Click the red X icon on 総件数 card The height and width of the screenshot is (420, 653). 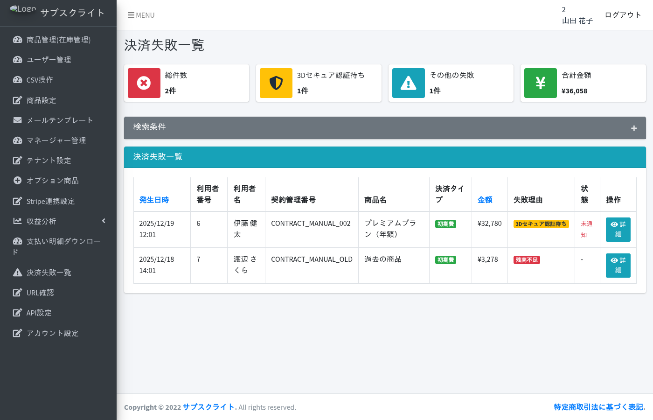(144, 83)
